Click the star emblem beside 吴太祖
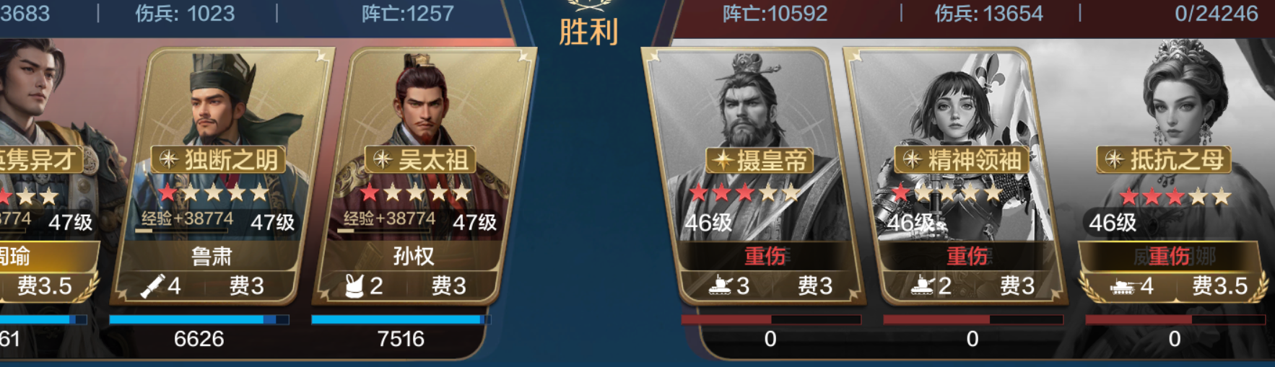 point(383,159)
